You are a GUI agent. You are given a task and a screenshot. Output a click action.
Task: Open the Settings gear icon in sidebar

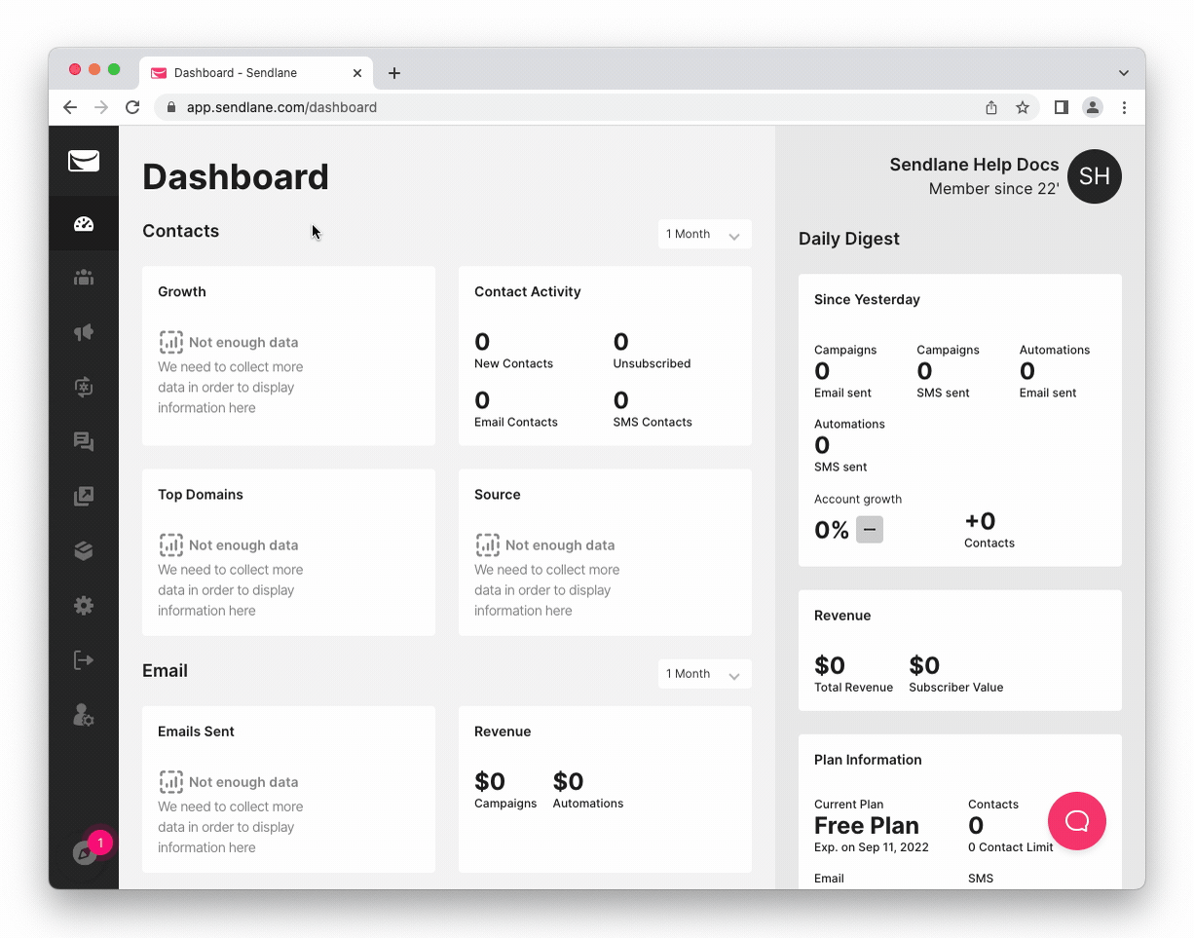[x=84, y=606]
